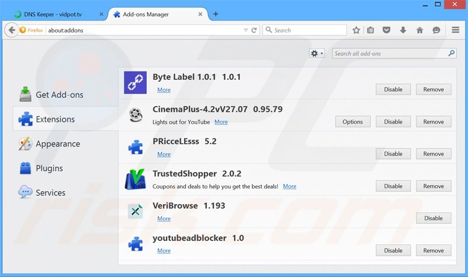Screen dimensions: 468x277
Task: Remove the TrustedShopper extension
Action: [434, 186]
